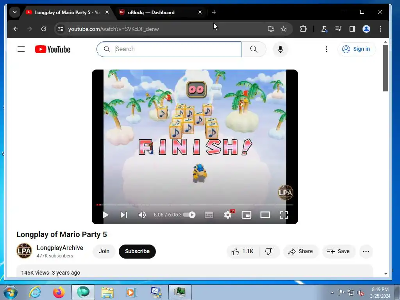Click the YouTube logo
This screenshot has width=400, height=300.
pos(53,49)
